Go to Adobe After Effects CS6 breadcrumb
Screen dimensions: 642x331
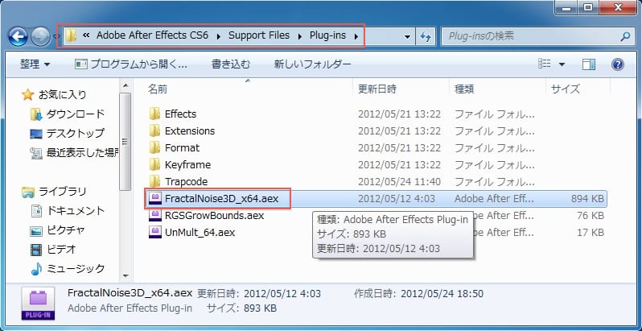(152, 35)
